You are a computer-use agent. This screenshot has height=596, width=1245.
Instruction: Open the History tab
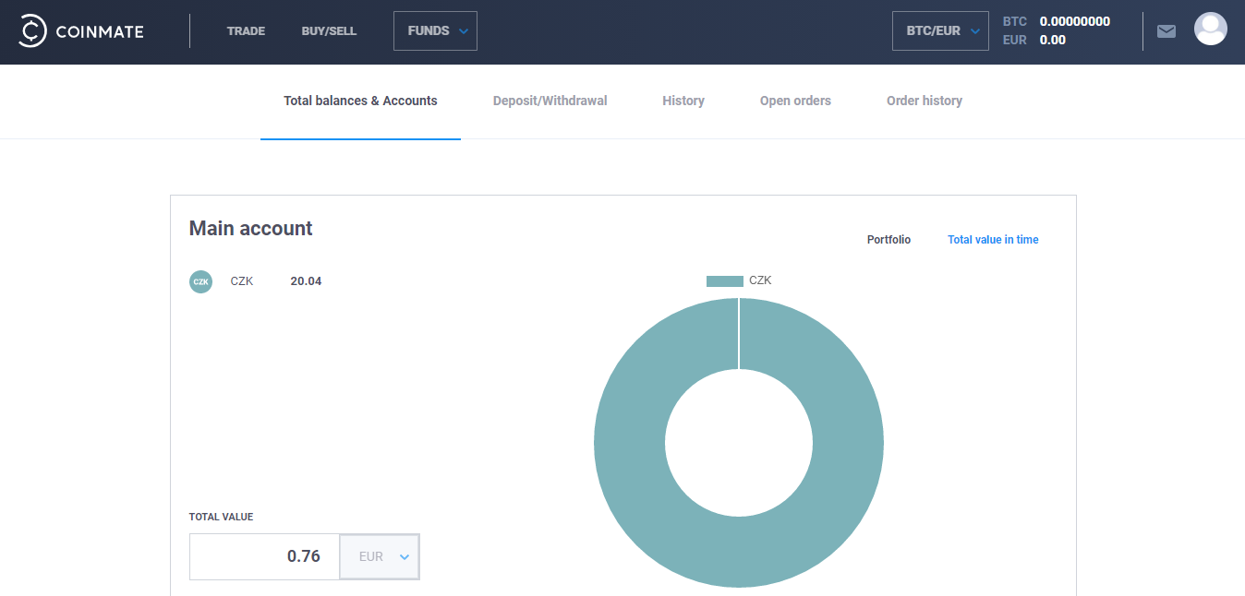pos(683,101)
